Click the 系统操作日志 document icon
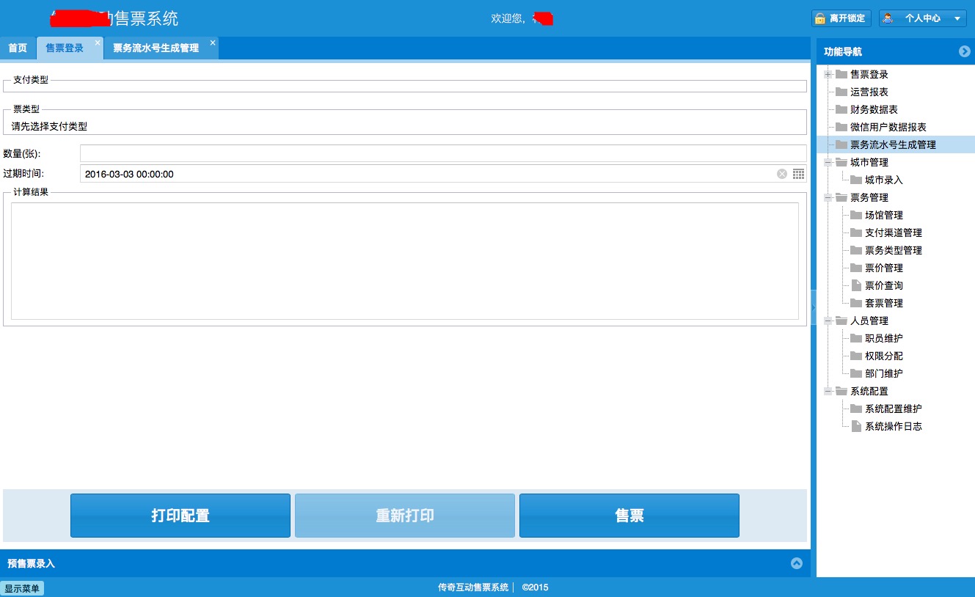 [x=855, y=426]
